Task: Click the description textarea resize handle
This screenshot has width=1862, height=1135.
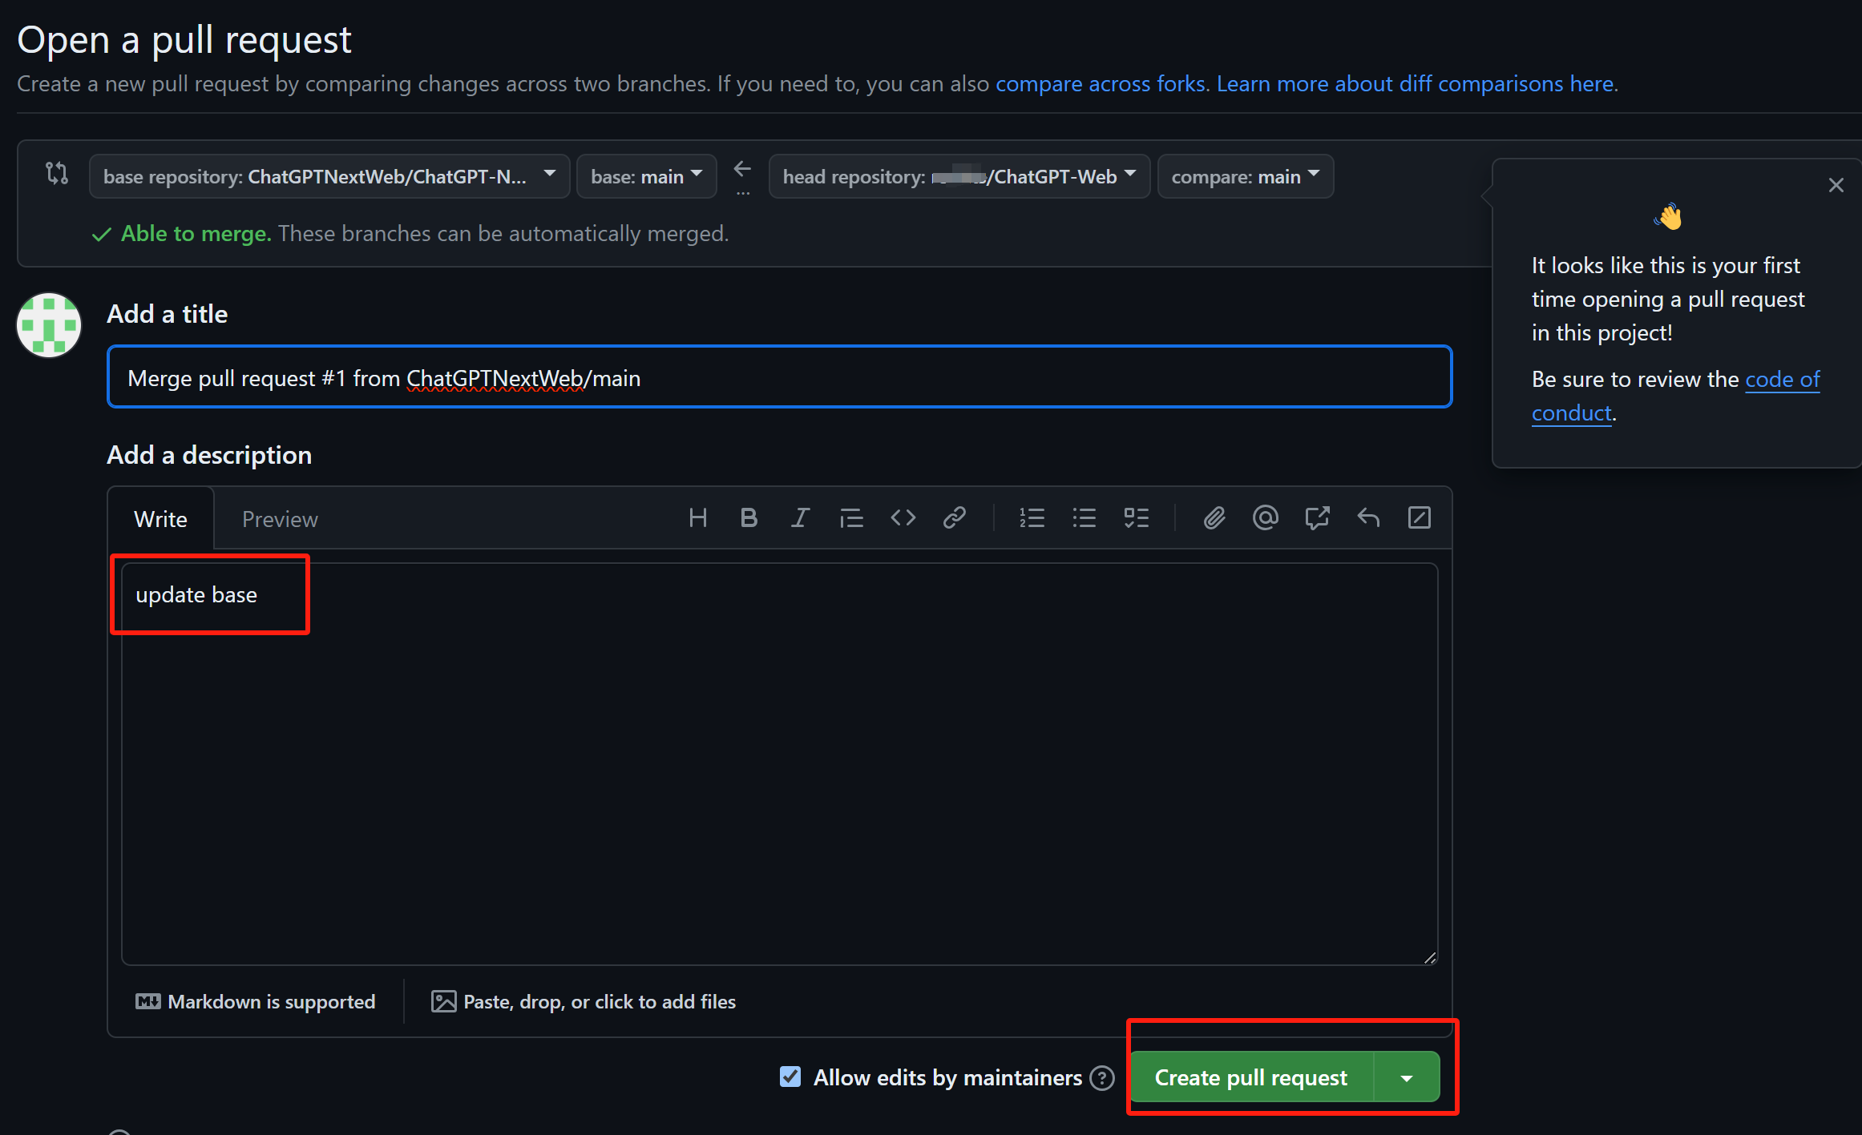Action: [x=1430, y=957]
